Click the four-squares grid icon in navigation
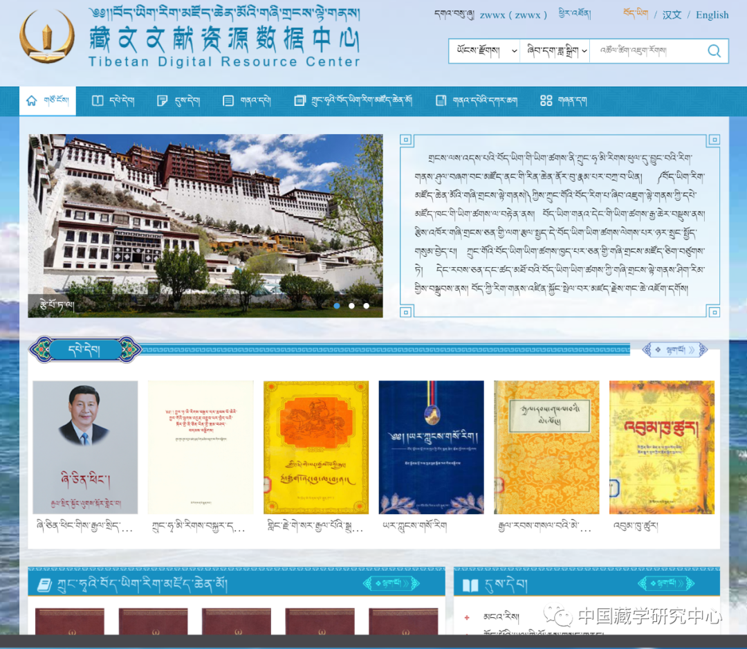 point(546,101)
